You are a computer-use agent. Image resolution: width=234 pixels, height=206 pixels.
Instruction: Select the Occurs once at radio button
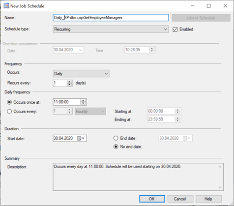pos(9,102)
